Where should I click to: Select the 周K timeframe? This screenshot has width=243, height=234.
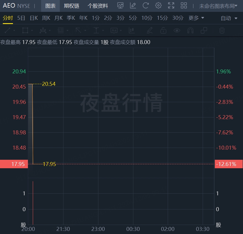(x=46, y=18)
